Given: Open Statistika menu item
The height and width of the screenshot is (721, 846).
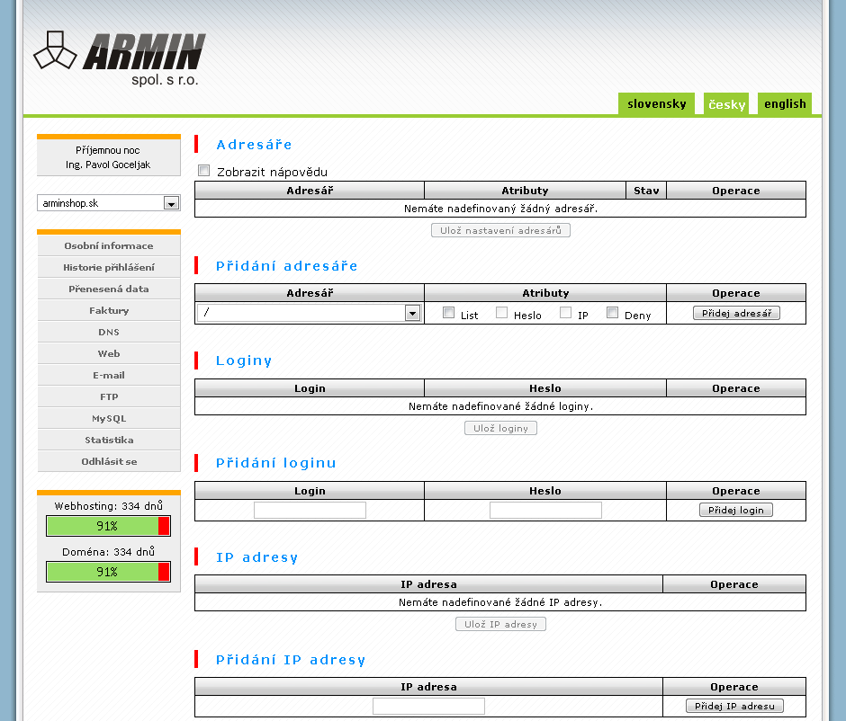Looking at the screenshot, I should [x=109, y=440].
